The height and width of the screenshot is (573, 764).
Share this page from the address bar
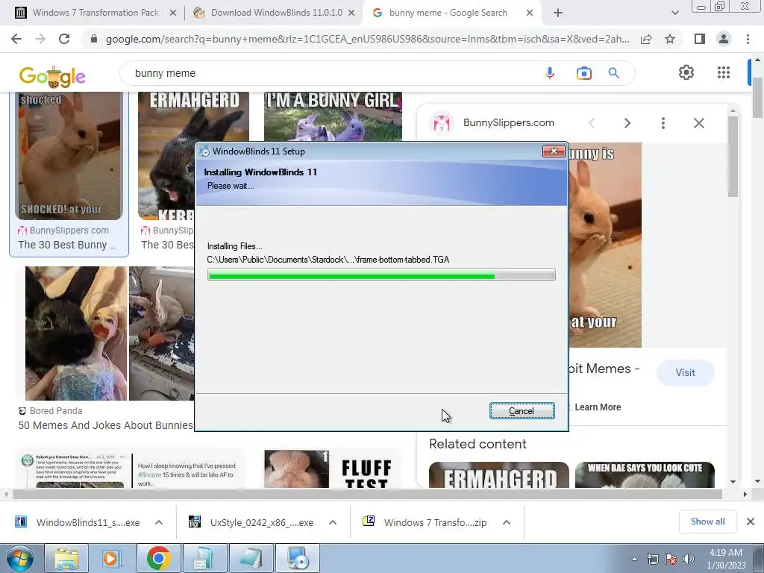pos(646,39)
